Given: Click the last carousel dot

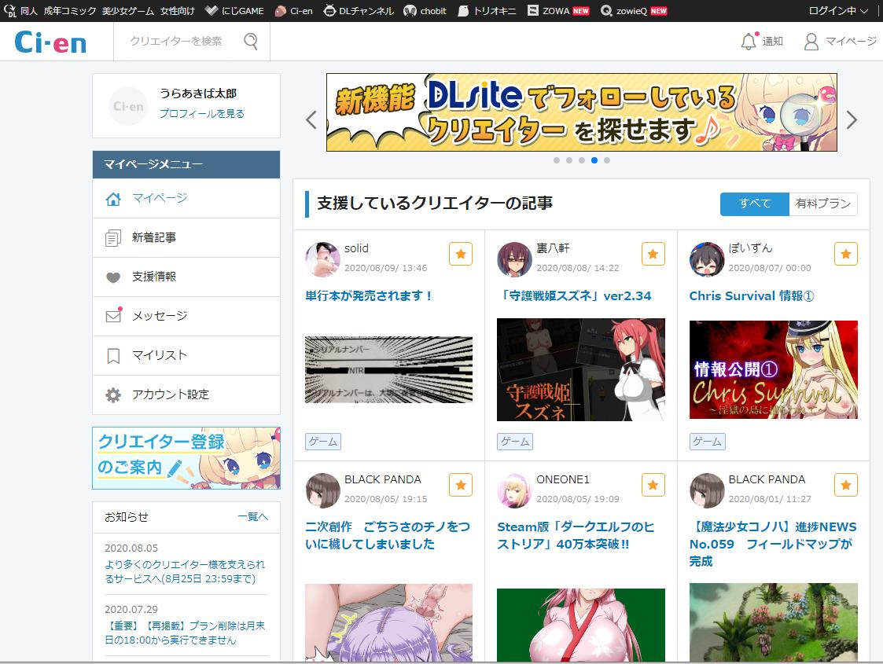Looking at the screenshot, I should tap(606, 160).
